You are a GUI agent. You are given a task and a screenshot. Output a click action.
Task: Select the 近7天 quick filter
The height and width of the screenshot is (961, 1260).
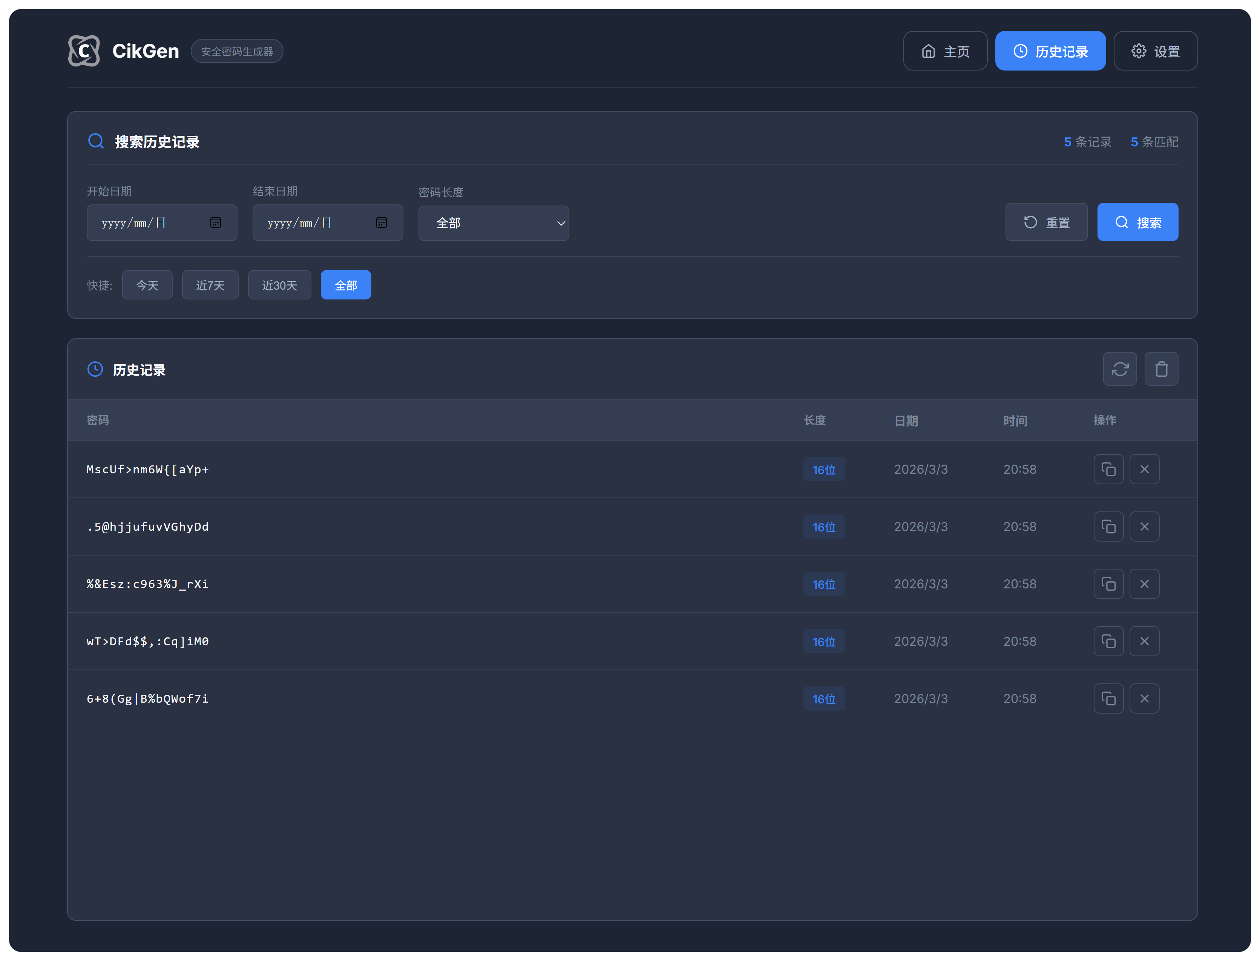pyautogui.click(x=210, y=285)
